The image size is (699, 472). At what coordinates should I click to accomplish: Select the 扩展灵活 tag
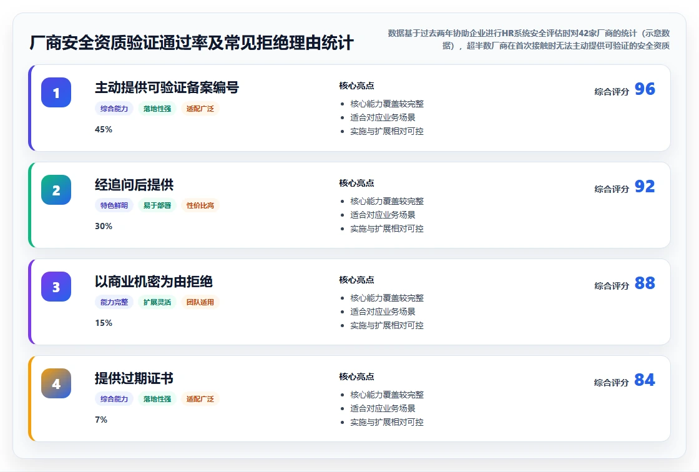[x=157, y=302]
